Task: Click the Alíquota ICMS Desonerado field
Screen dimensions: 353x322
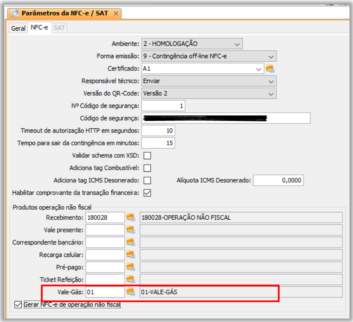Action: tap(278, 180)
